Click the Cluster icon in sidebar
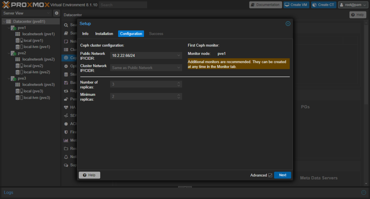 click(66, 50)
